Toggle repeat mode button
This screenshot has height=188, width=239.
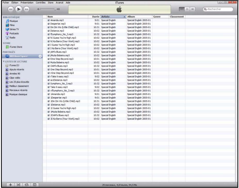coord(27,185)
